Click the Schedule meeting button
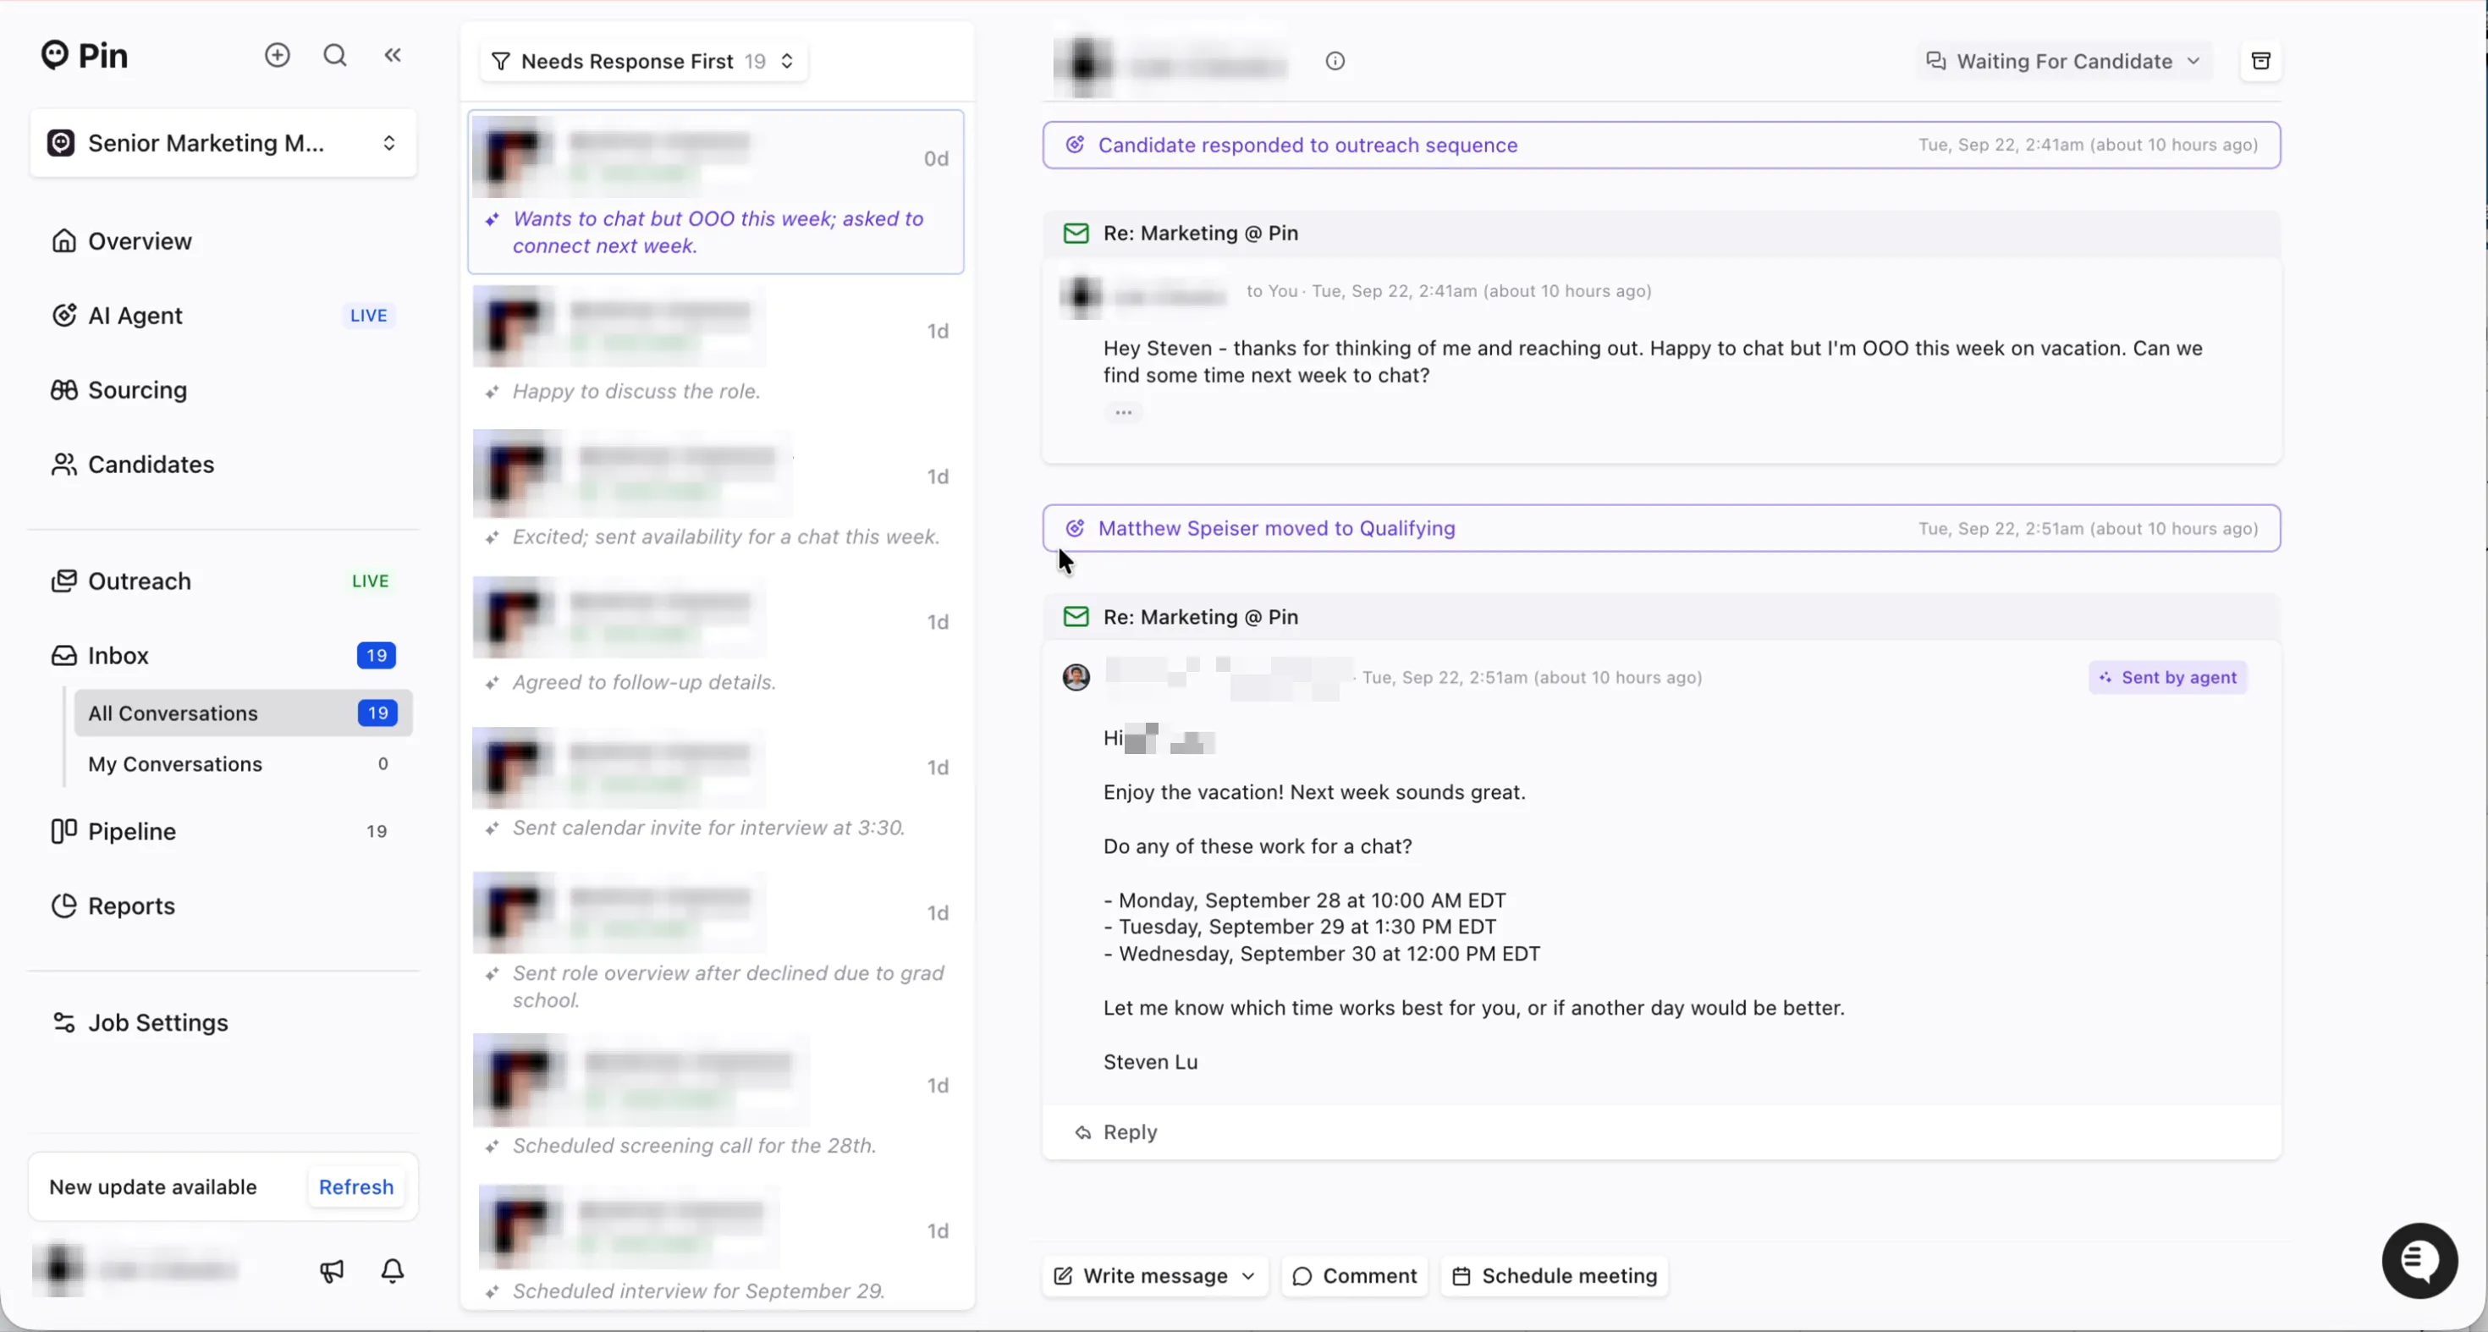This screenshot has height=1332, width=2488. 1554,1276
